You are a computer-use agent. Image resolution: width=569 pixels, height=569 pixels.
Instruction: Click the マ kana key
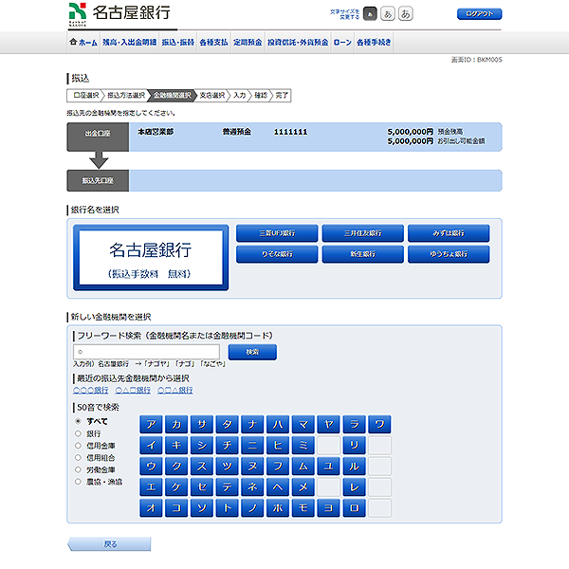pyautogui.click(x=303, y=424)
